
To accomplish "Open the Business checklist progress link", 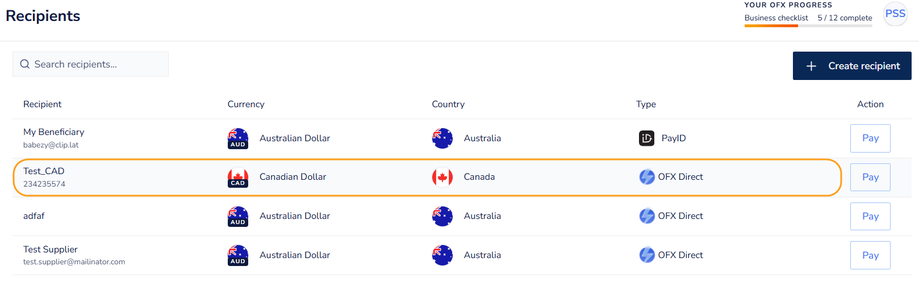I will click(776, 18).
